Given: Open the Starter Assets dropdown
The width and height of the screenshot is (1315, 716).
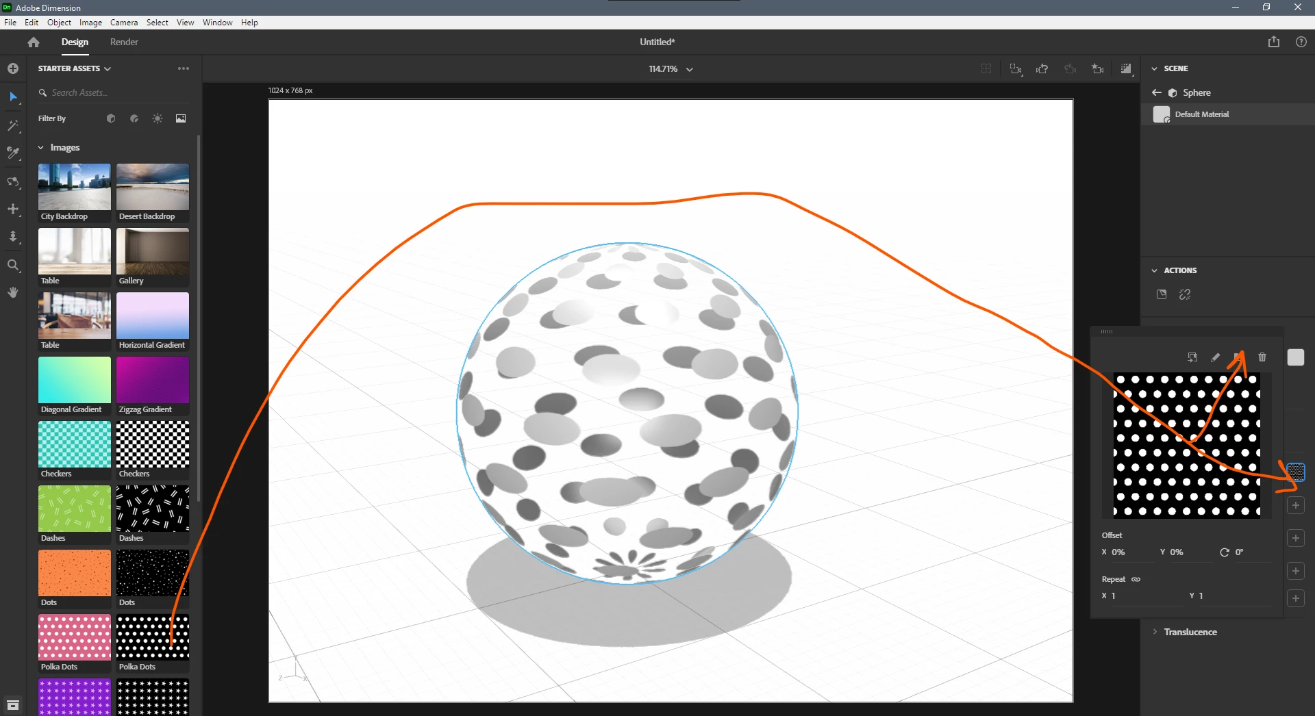Looking at the screenshot, I should (75, 68).
